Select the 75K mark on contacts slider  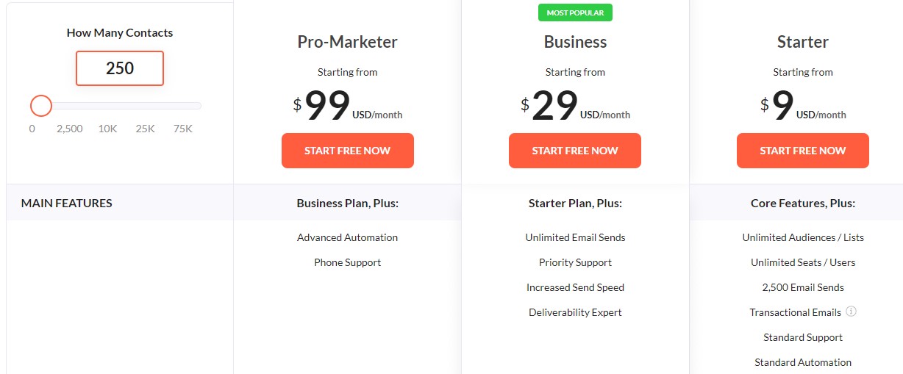[183, 129]
